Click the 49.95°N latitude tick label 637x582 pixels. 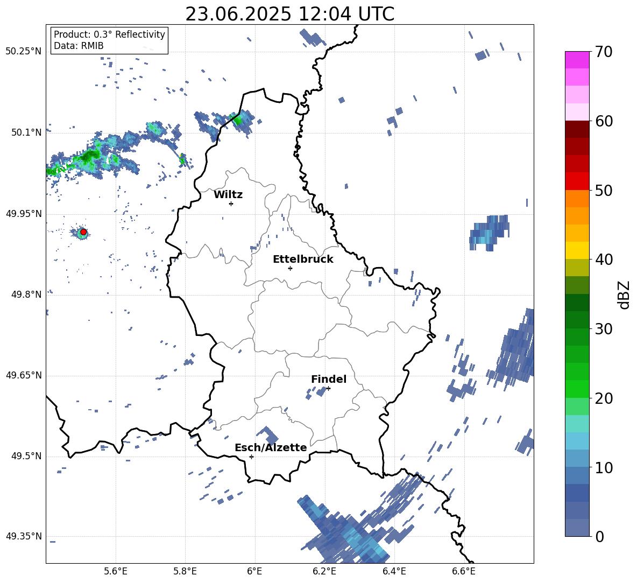(24, 213)
